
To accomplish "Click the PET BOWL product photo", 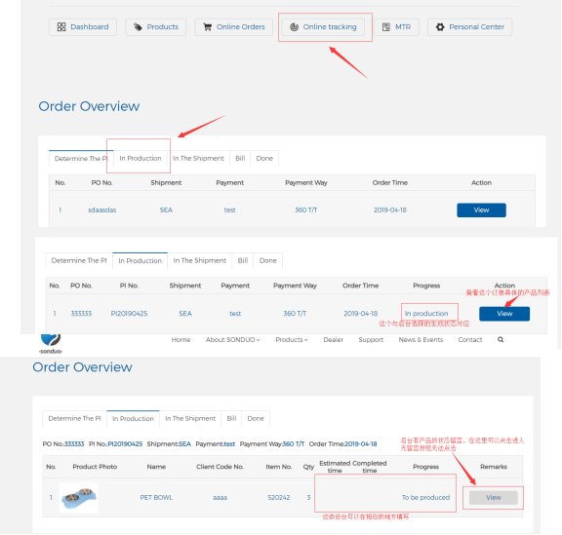I will point(78,497).
